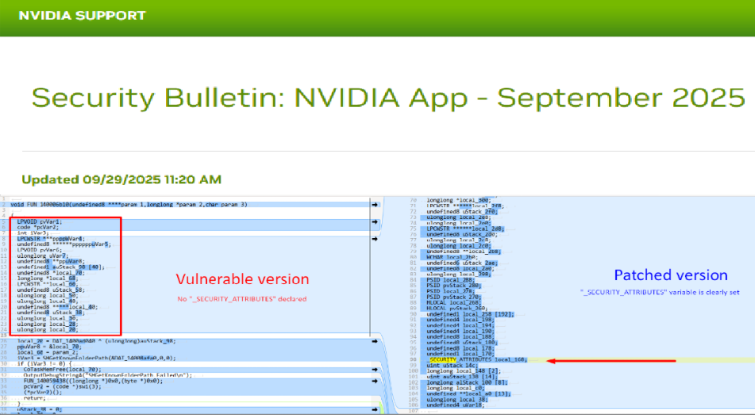The width and height of the screenshot is (755, 415).
Task: Click the diff arrow beside LPVOID pvVar1 line
Action: point(375,222)
